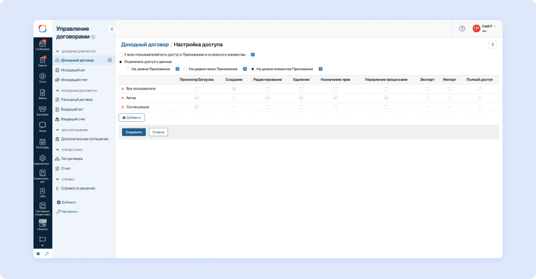Remove the Все пользователи row with X
The width and height of the screenshot is (536, 279).
pos(123,88)
